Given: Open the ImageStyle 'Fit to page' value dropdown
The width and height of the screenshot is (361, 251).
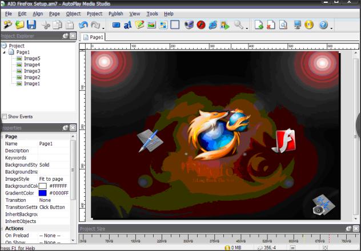Looking at the screenshot, I should (54, 179).
